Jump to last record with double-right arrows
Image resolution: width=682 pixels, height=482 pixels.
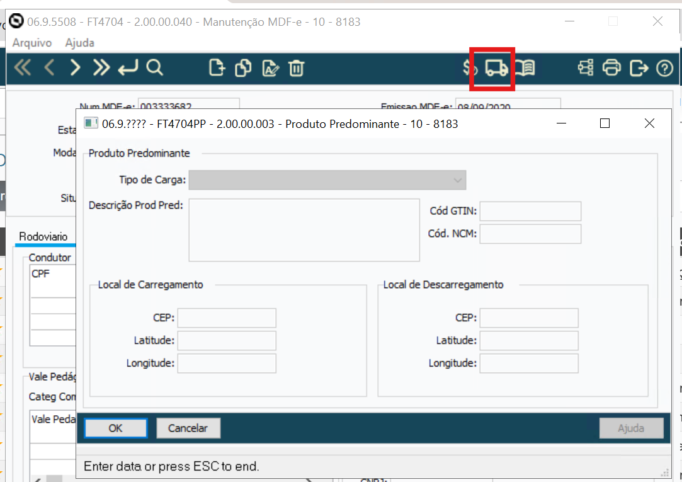pos(101,68)
